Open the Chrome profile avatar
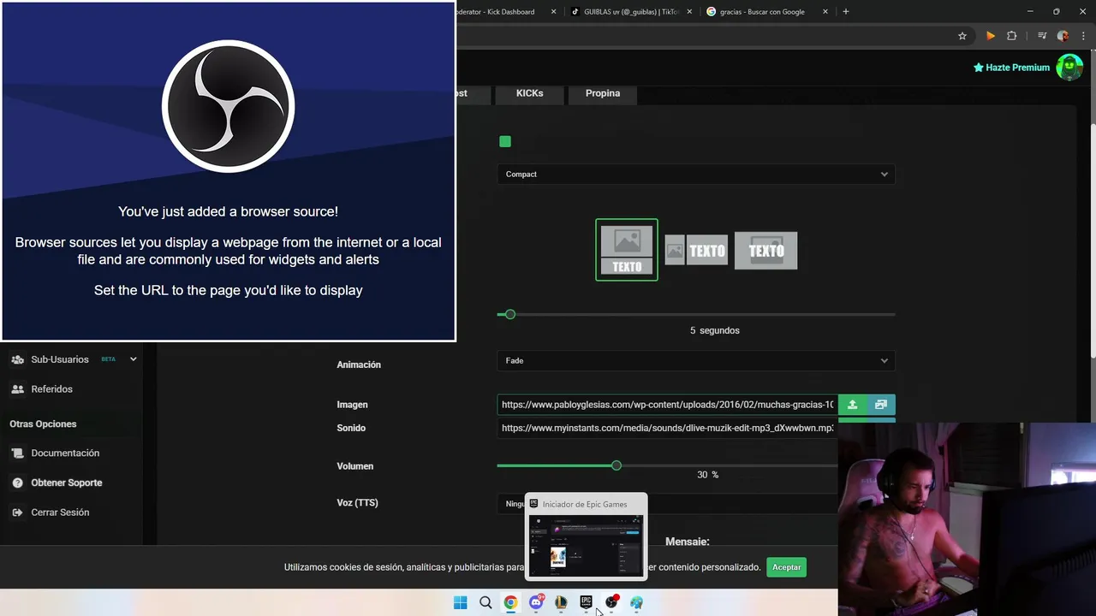This screenshot has height=616, width=1096. [x=1063, y=36]
